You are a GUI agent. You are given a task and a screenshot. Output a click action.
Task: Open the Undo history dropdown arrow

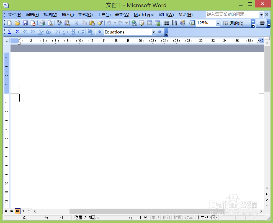[115, 23]
